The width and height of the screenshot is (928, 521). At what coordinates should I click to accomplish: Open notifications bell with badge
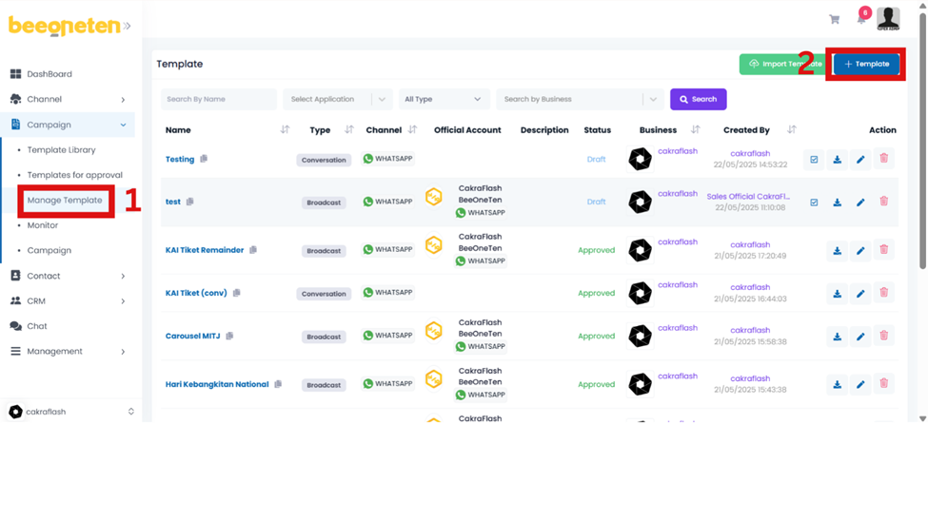pos(861,18)
